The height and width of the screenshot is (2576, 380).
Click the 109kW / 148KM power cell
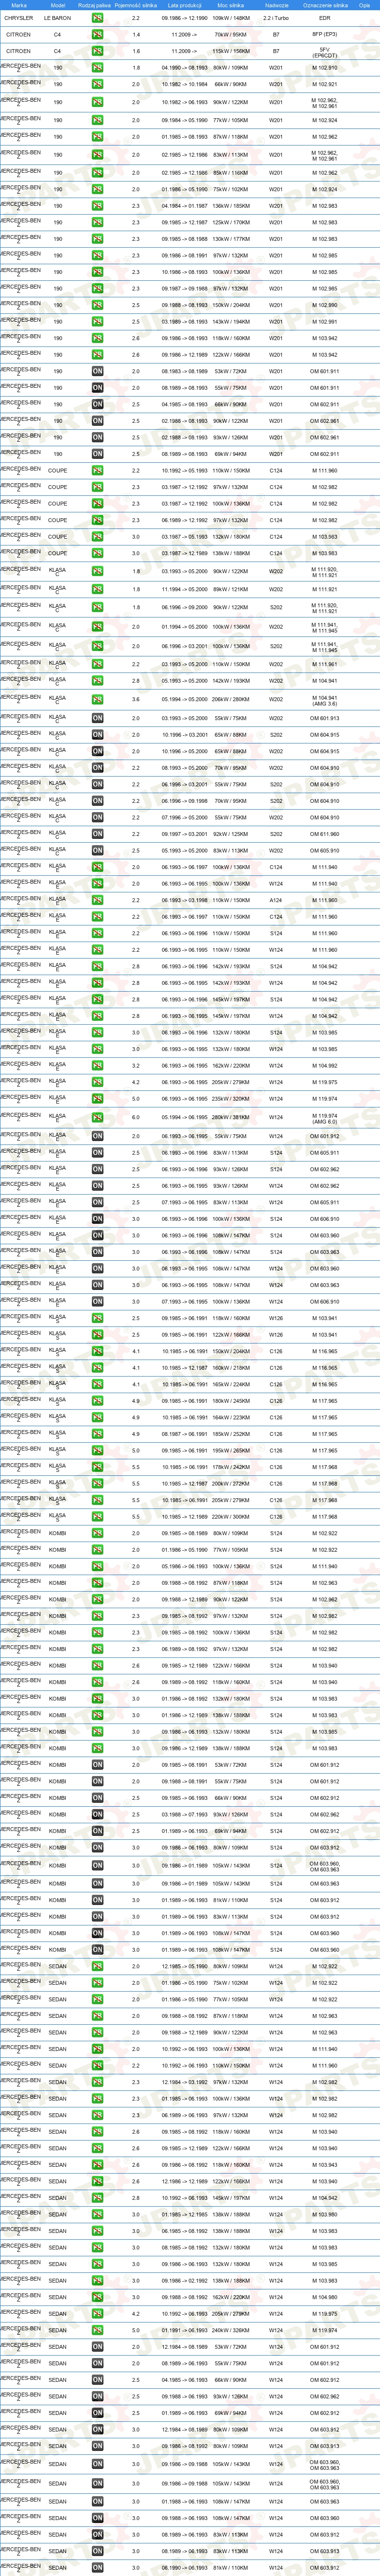(x=230, y=18)
